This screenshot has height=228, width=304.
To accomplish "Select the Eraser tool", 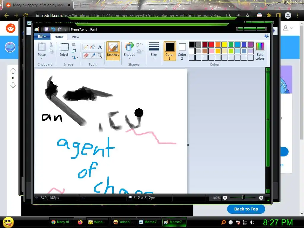I will click(x=86, y=56).
